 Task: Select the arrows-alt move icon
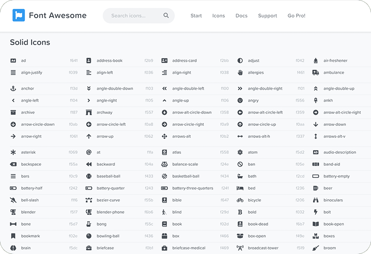tap(165, 136)
